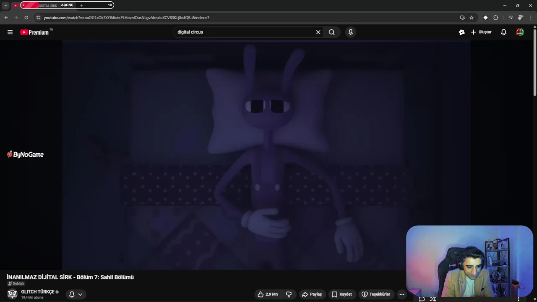Viewport: 537px width, 302px height.
Task: Share the video with Paylaş
Action: [x=312, y=294]
